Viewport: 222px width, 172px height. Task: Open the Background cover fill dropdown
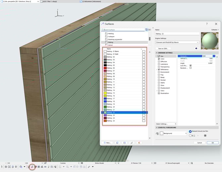(173, 133)
